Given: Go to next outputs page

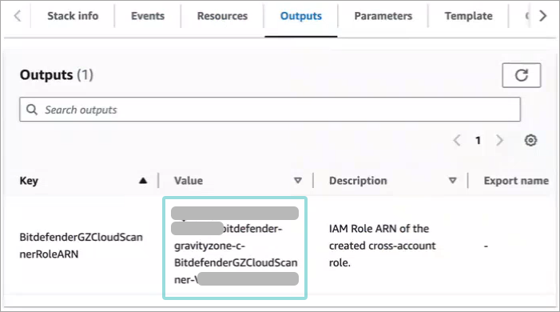Looking at the screenshot, I should [x=499, y=140].
